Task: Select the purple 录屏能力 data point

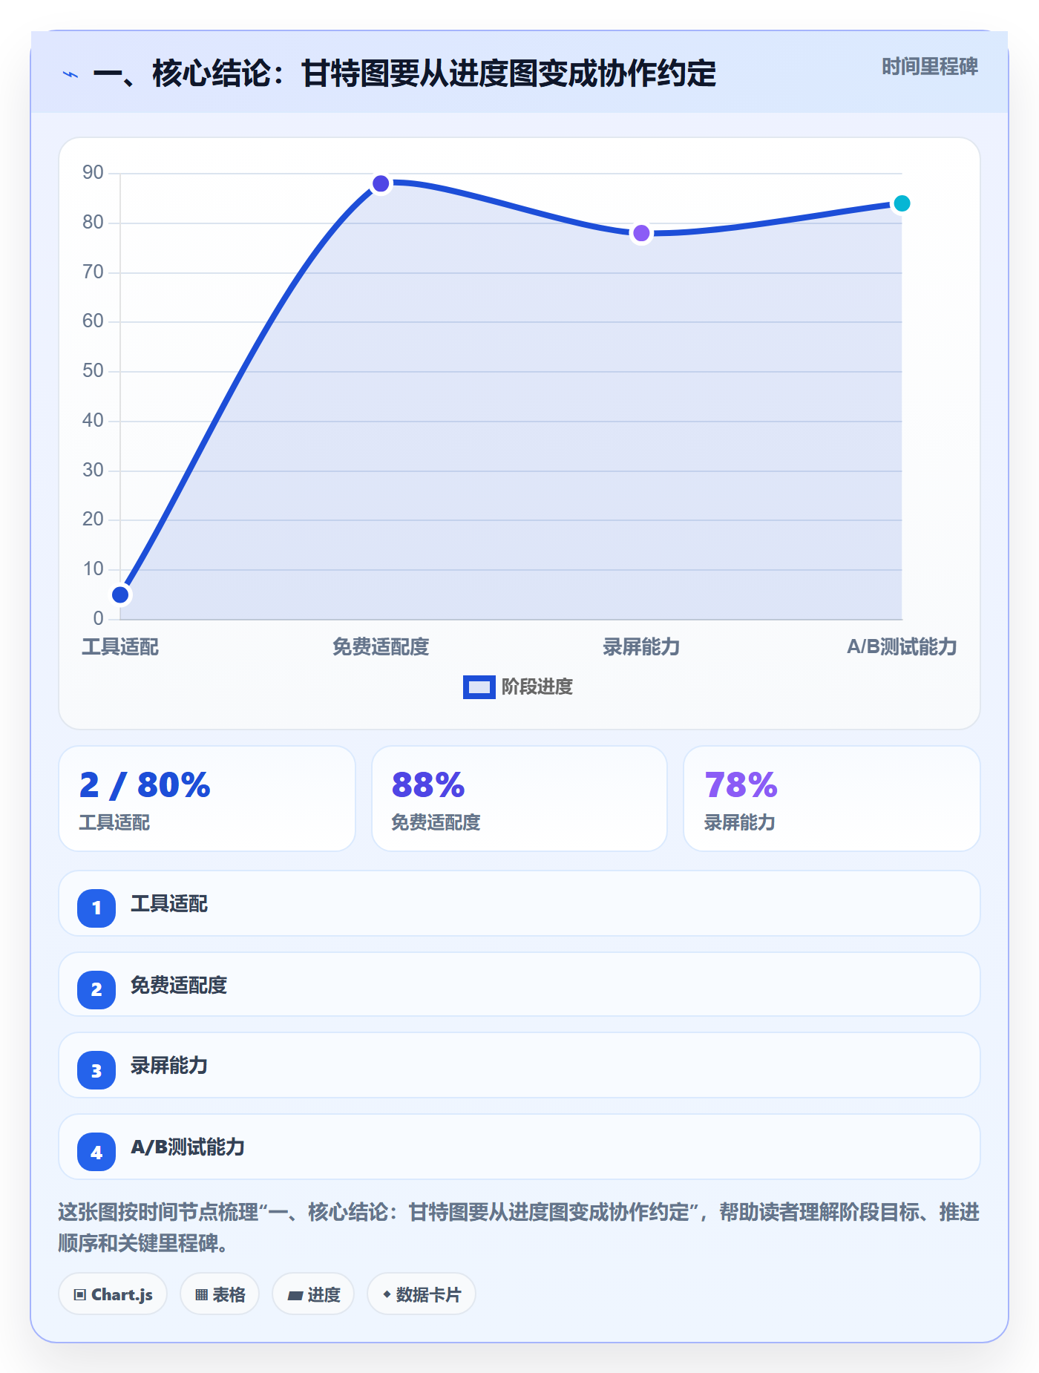Action: (641, 233)
